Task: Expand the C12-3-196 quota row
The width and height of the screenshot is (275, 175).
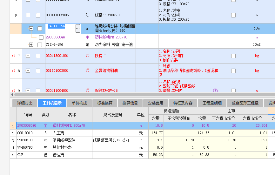Action: point(31,45)
